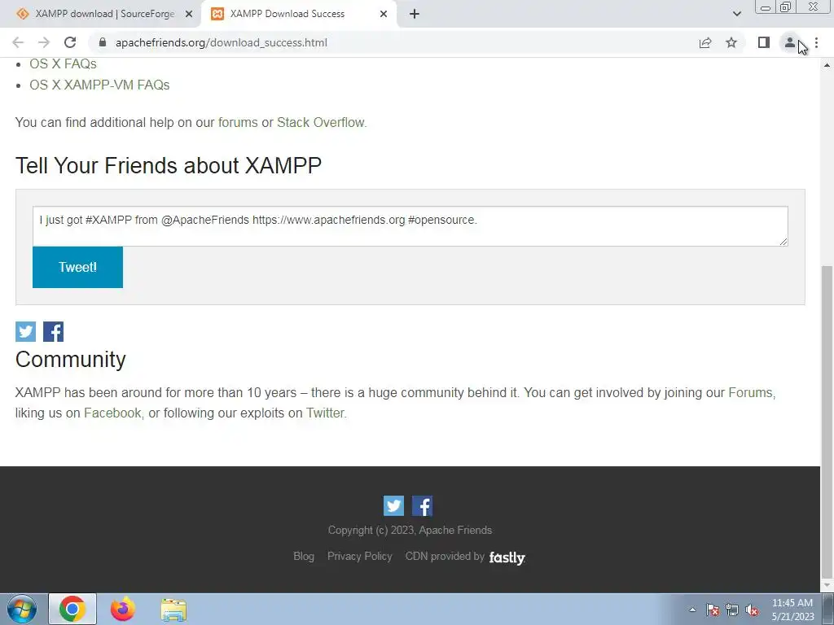This screenshot has width=834, height=625.
Task: Click the taskbar clock showing 11:45 AM
Action: 792,610
